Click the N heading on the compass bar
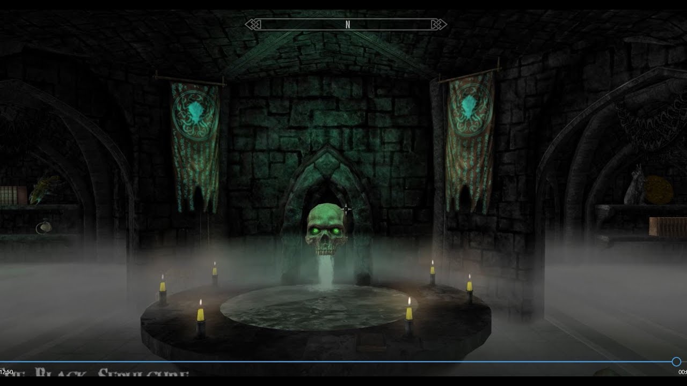This screenshot has height=386, width=687. coord(348,25)
